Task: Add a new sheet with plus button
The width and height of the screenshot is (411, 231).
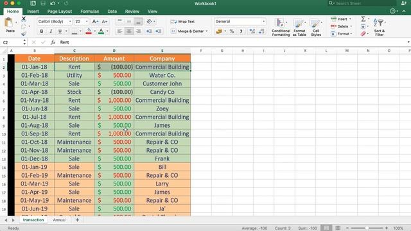Action: coord(77,220)
